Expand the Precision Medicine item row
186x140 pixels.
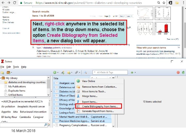coord(54,121)
